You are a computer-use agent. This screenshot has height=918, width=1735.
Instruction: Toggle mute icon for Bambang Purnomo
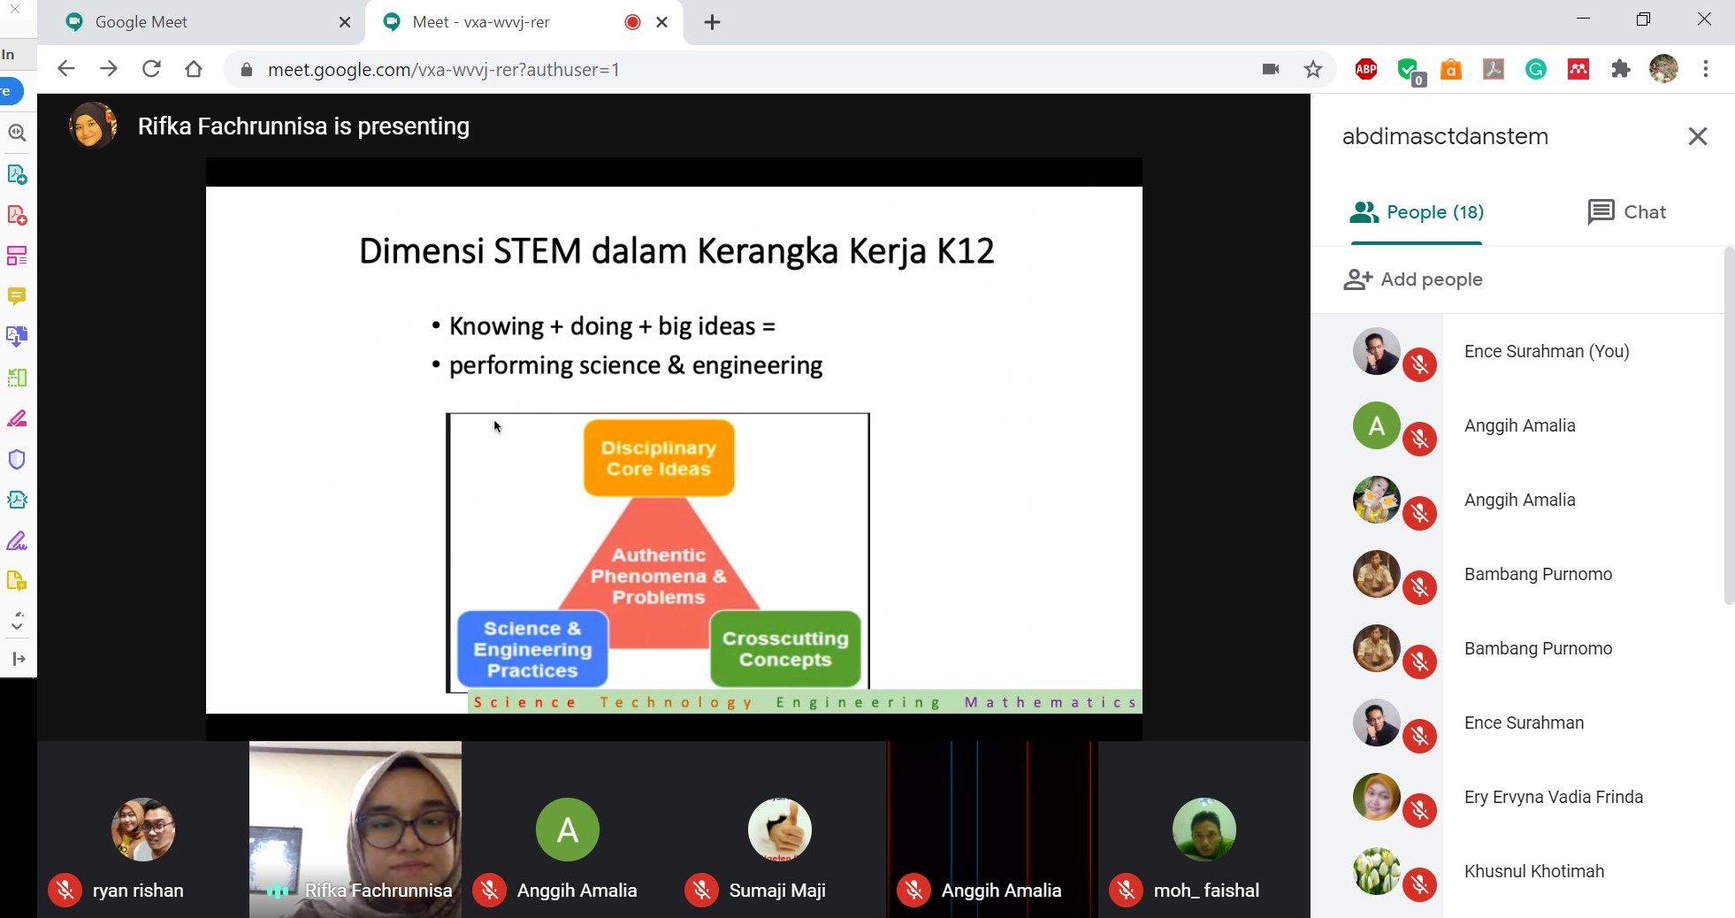[x=1419, y=587]
